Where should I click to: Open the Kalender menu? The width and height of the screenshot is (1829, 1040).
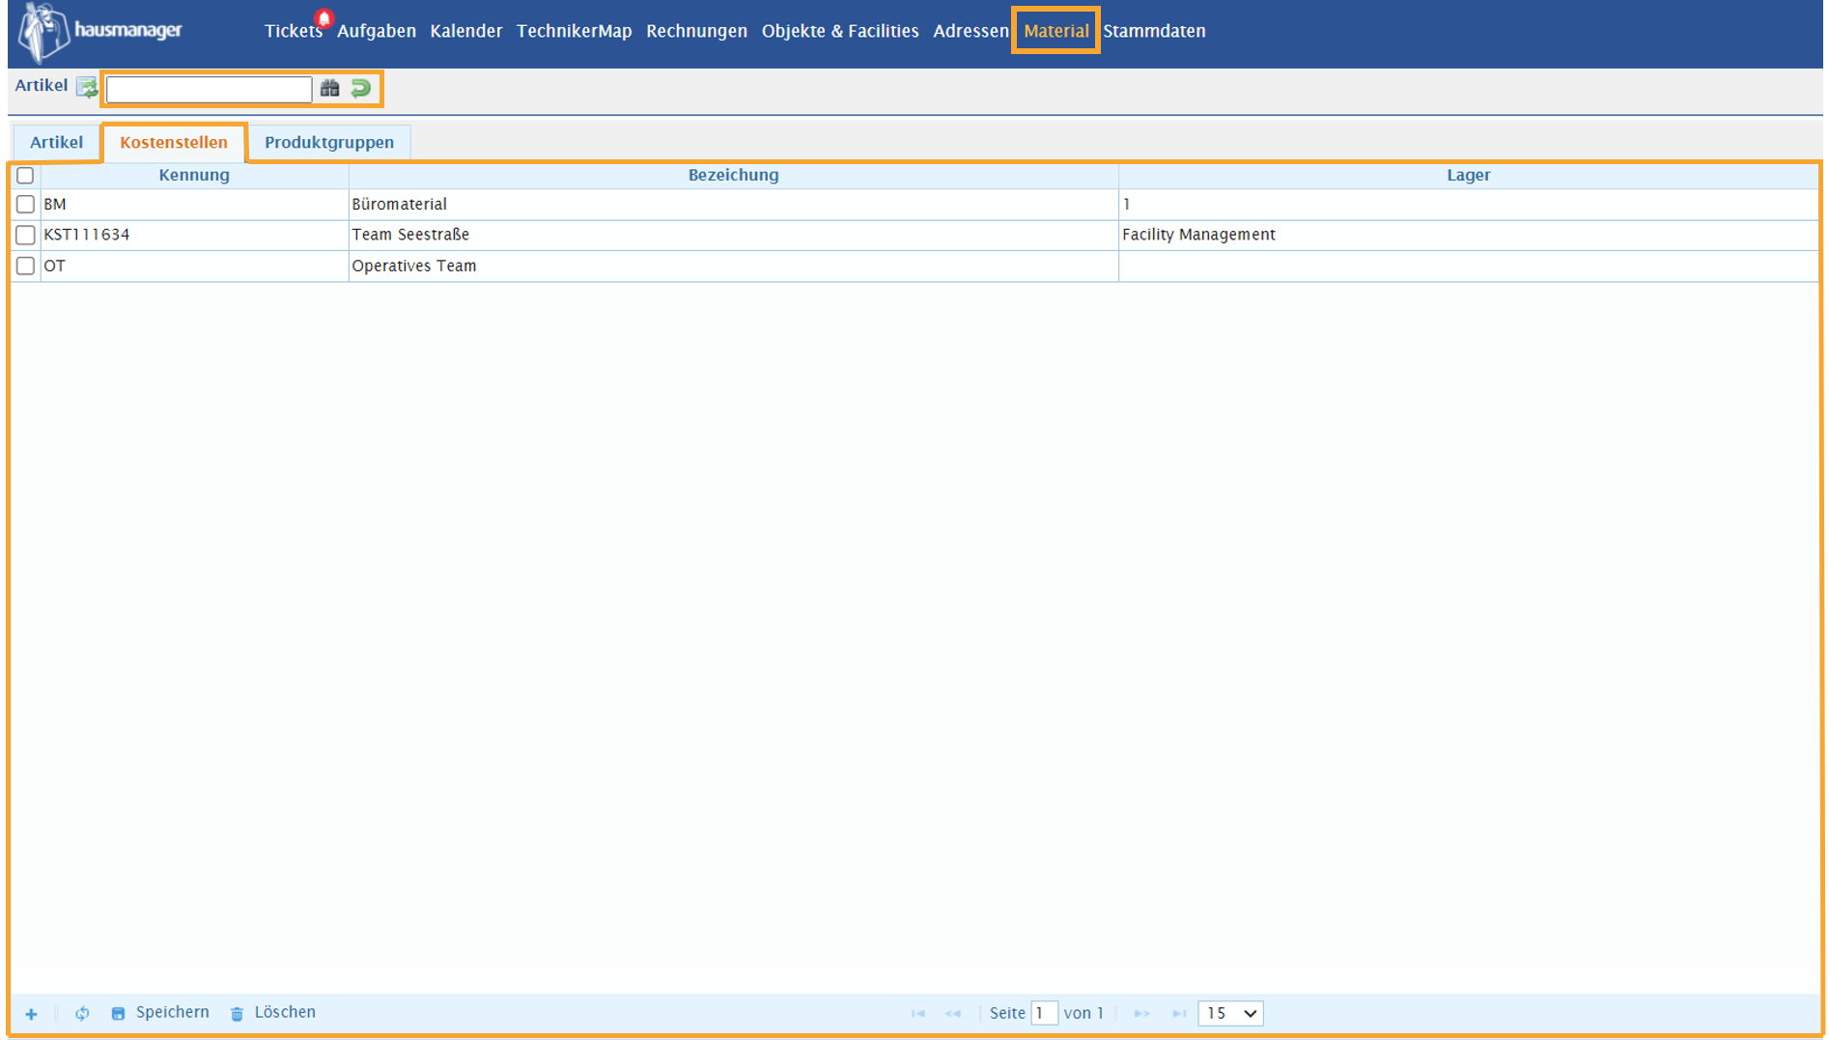coord(466,31)
